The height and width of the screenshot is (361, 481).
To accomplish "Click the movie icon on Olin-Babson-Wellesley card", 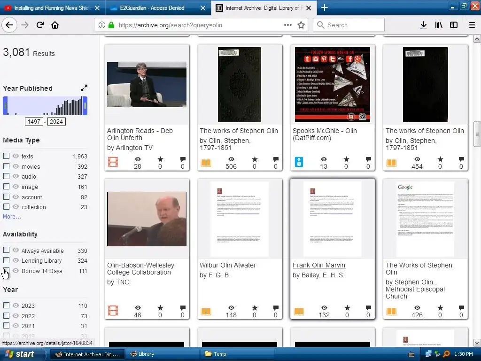I will (113, 310).
